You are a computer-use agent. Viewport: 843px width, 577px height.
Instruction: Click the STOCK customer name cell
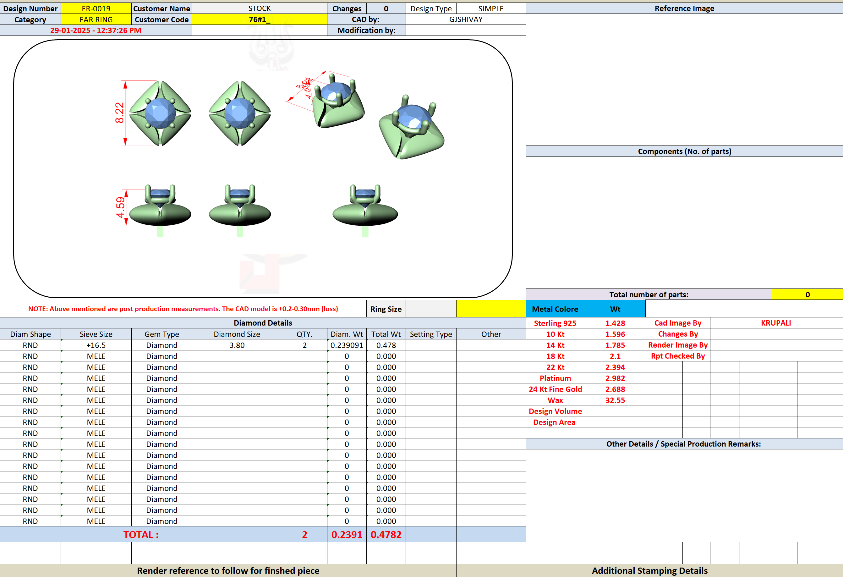click(259, 8)
